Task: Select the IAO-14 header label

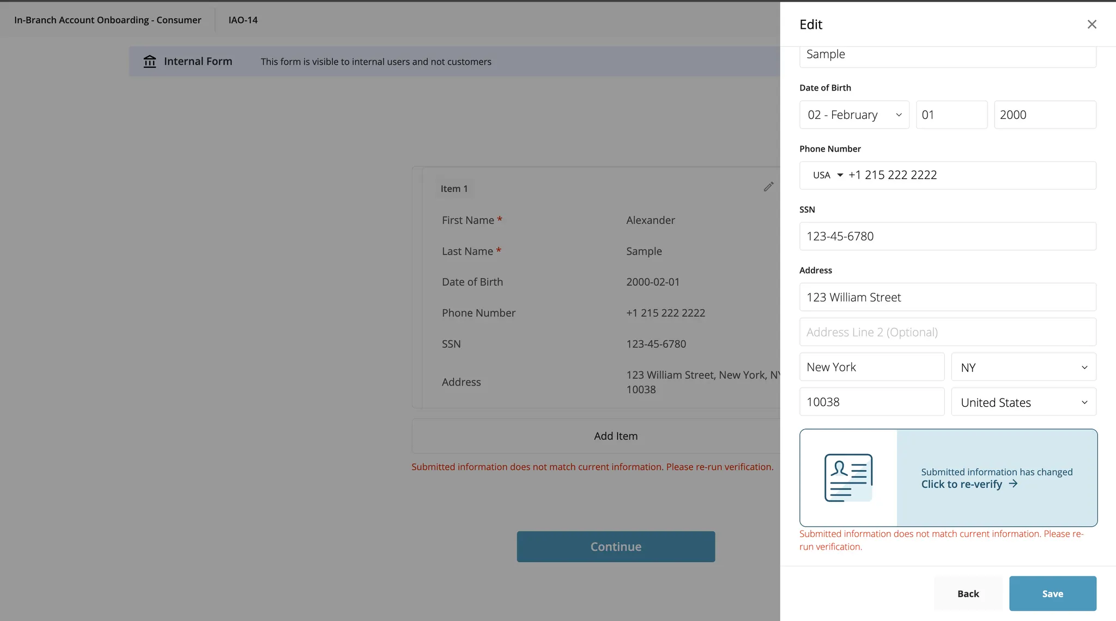Action: pyautogui.click(x=243, y=20)
